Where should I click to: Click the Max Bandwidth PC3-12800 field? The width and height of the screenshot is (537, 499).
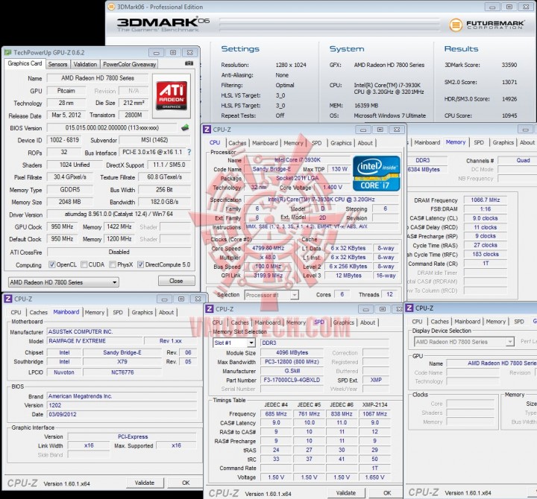click(292, 361)
